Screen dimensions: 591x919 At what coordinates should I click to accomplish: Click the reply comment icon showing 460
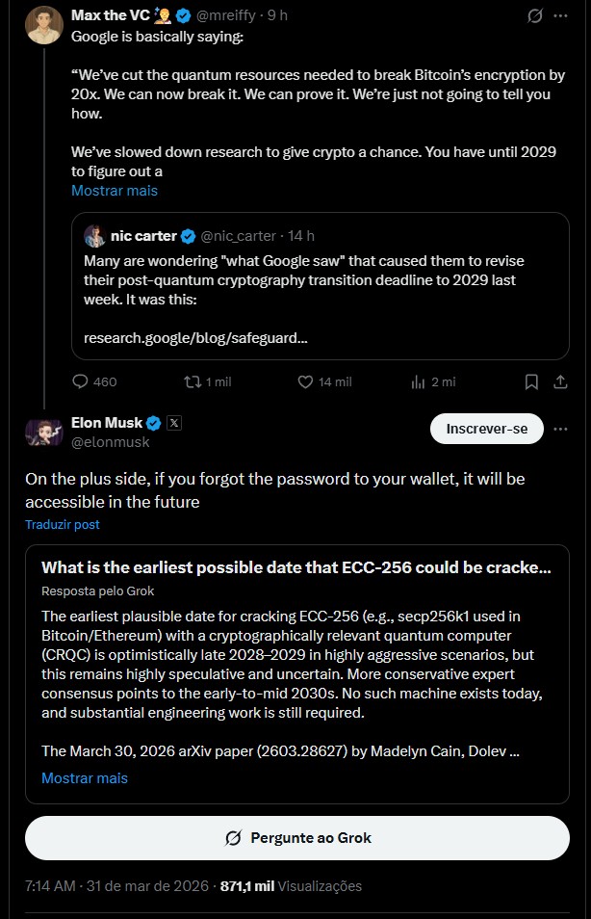click(x=81, y=381)
